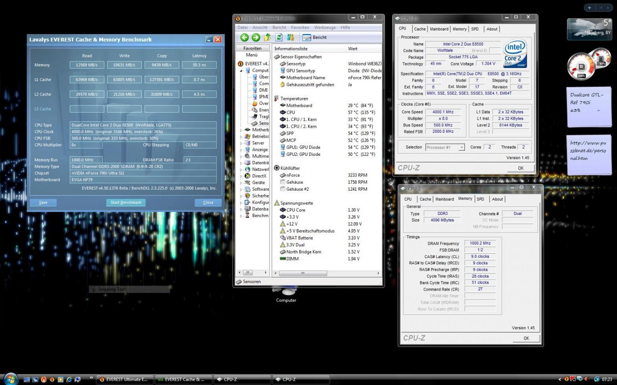Click the puzzlenet.de sticky note gadget

tap(589, 155)
